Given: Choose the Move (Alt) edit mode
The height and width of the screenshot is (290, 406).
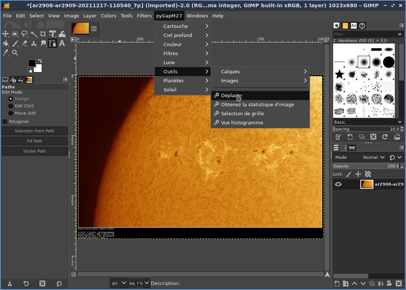Looking at the screenshot, I should (11, 113).
